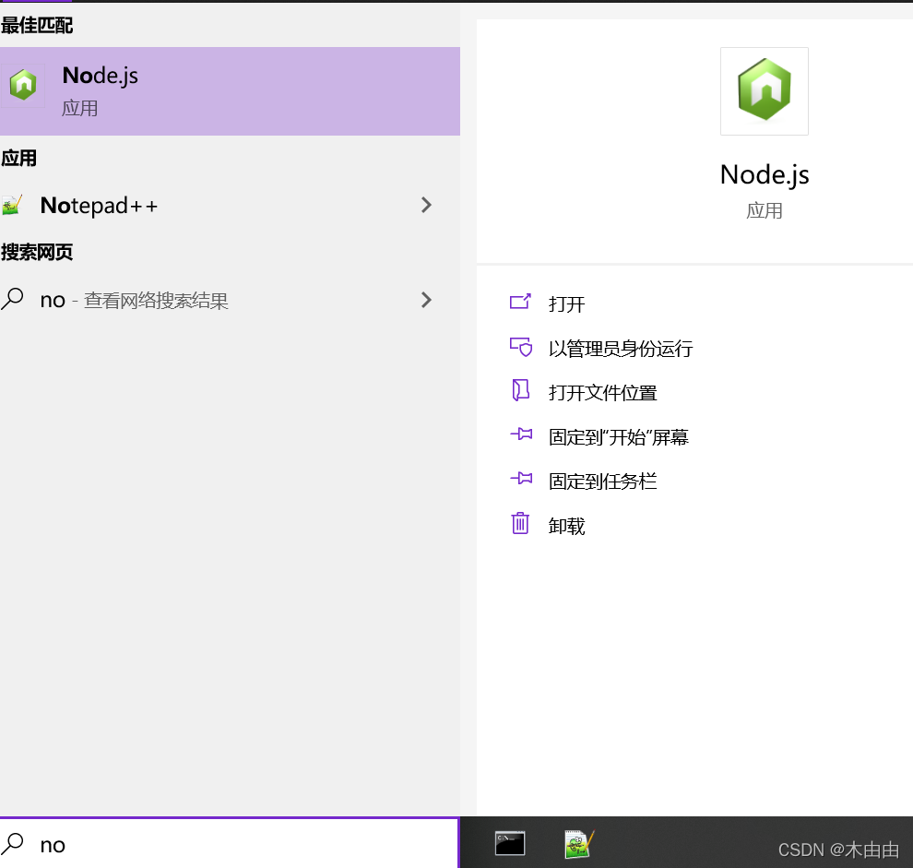The width and height of the screenshot is (913, 868).
Task: Click the pin icon for 固定到"开始"屏幕
Action: (x=522, y=435)
